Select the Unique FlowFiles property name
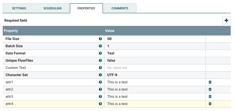Viewport: 234px width, 111px height. click(x=19, y=60)
